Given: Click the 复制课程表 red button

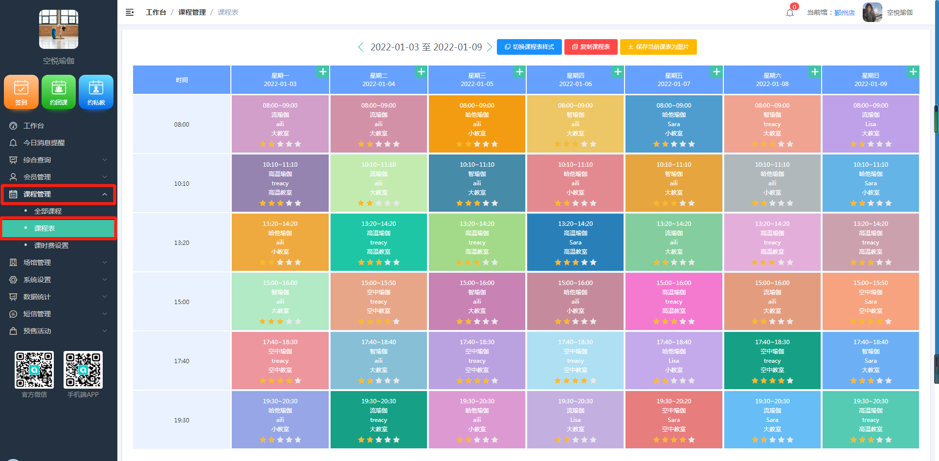Looking at the screenshot, I should tap(591, 47).
